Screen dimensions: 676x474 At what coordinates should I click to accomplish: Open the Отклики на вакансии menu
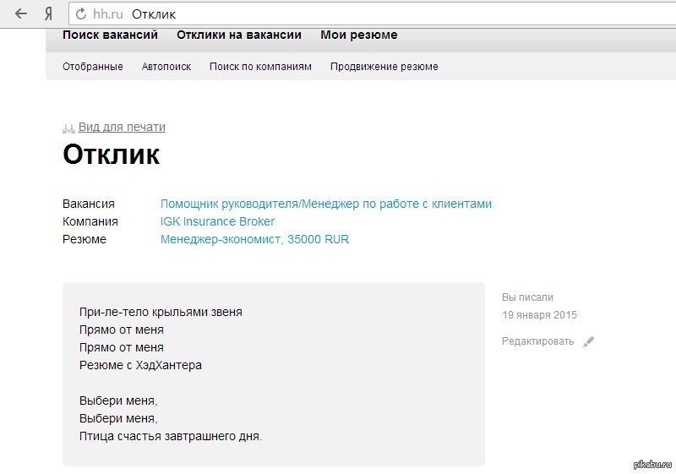pos(239,35)
